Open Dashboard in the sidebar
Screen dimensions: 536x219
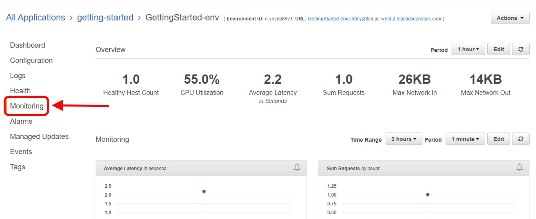pyautogui.click(x=28, y=45)
